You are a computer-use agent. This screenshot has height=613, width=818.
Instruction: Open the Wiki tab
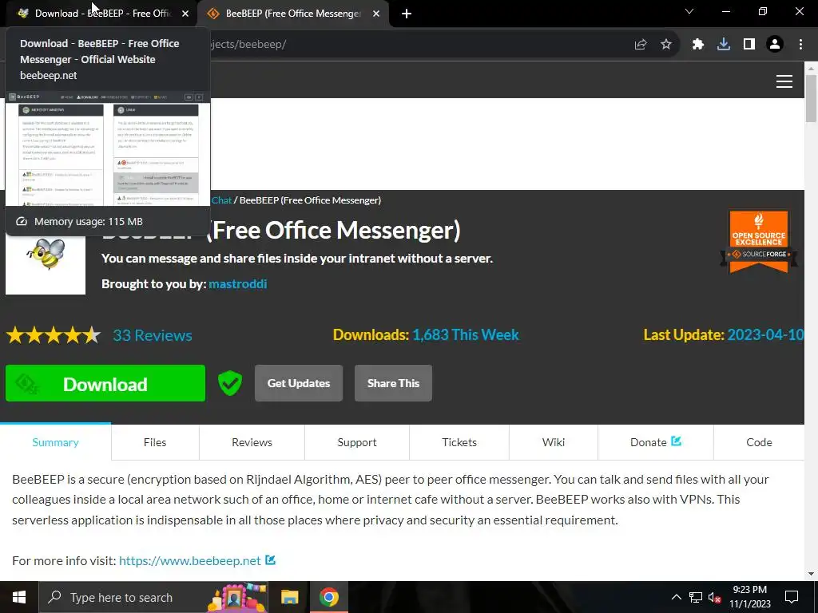pos(554,442)
